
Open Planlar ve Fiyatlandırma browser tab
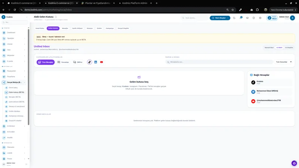click(98, 3)
